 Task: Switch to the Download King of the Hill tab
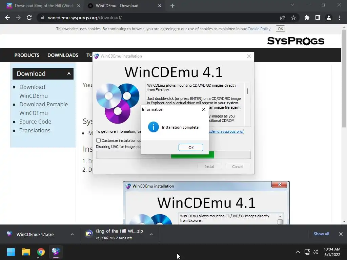(x=43, y=6)
